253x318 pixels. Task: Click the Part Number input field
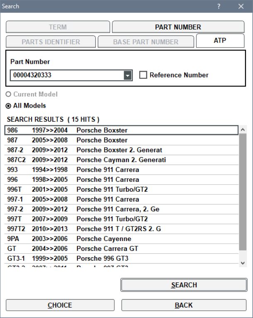point(67,75)
